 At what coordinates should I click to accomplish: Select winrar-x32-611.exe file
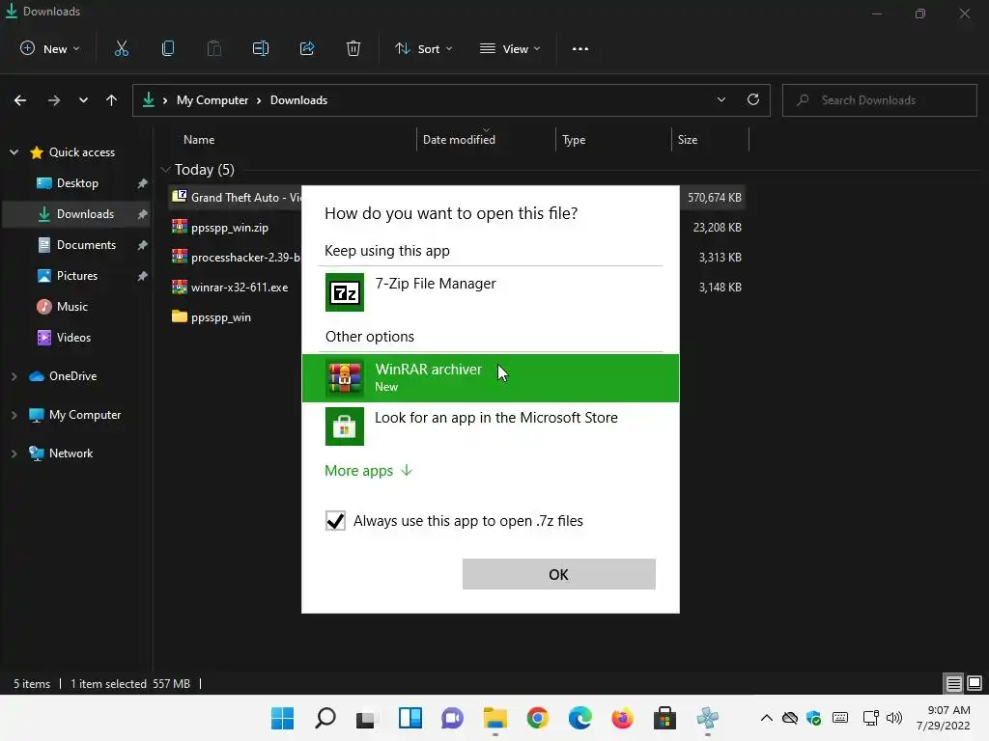pyautogui.click(x=240, y=288)
